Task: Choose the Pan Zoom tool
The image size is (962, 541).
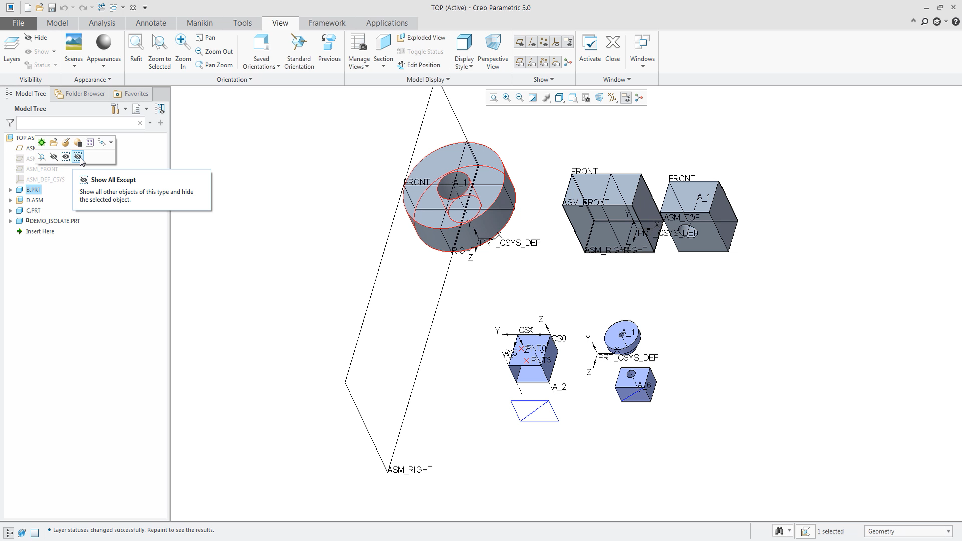Action: click(x=214, y=65)
